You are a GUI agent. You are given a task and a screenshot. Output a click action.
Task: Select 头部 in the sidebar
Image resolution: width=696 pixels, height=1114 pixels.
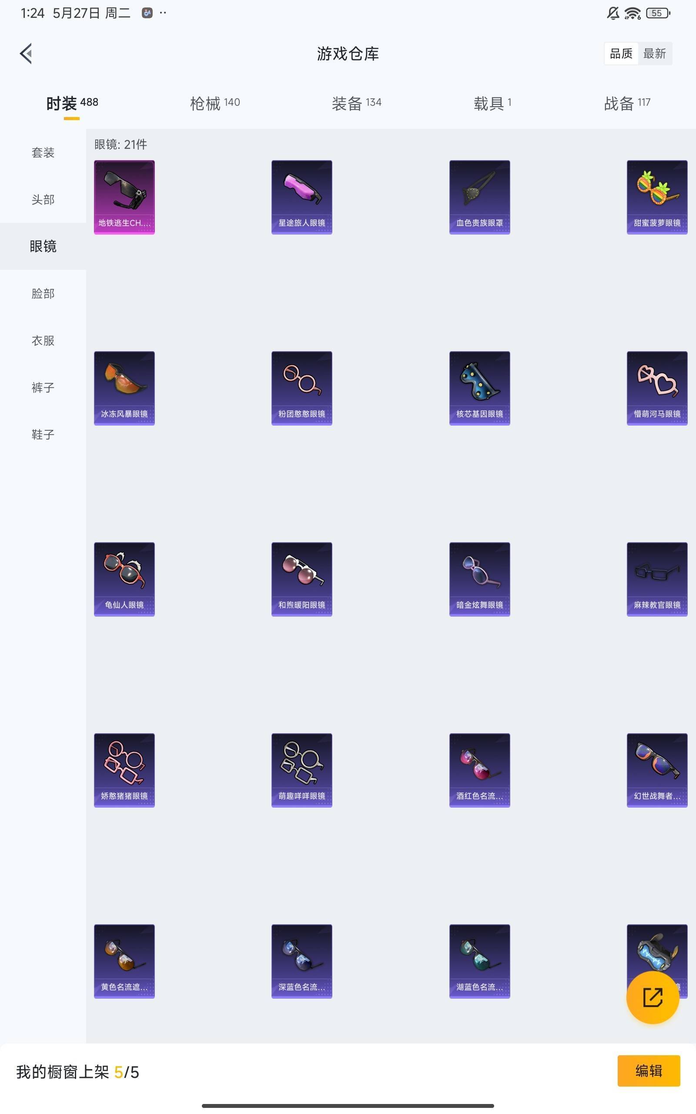pos(43,200)
